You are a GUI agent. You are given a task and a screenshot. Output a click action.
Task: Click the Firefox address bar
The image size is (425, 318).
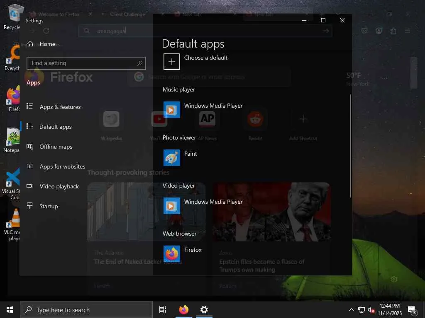(205, 31)
